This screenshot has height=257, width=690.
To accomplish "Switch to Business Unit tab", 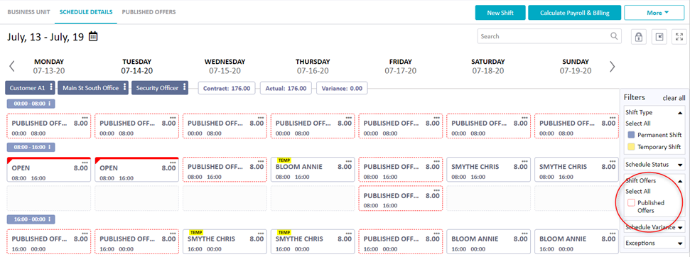I will pyautogui.click(x=28, y=12).
